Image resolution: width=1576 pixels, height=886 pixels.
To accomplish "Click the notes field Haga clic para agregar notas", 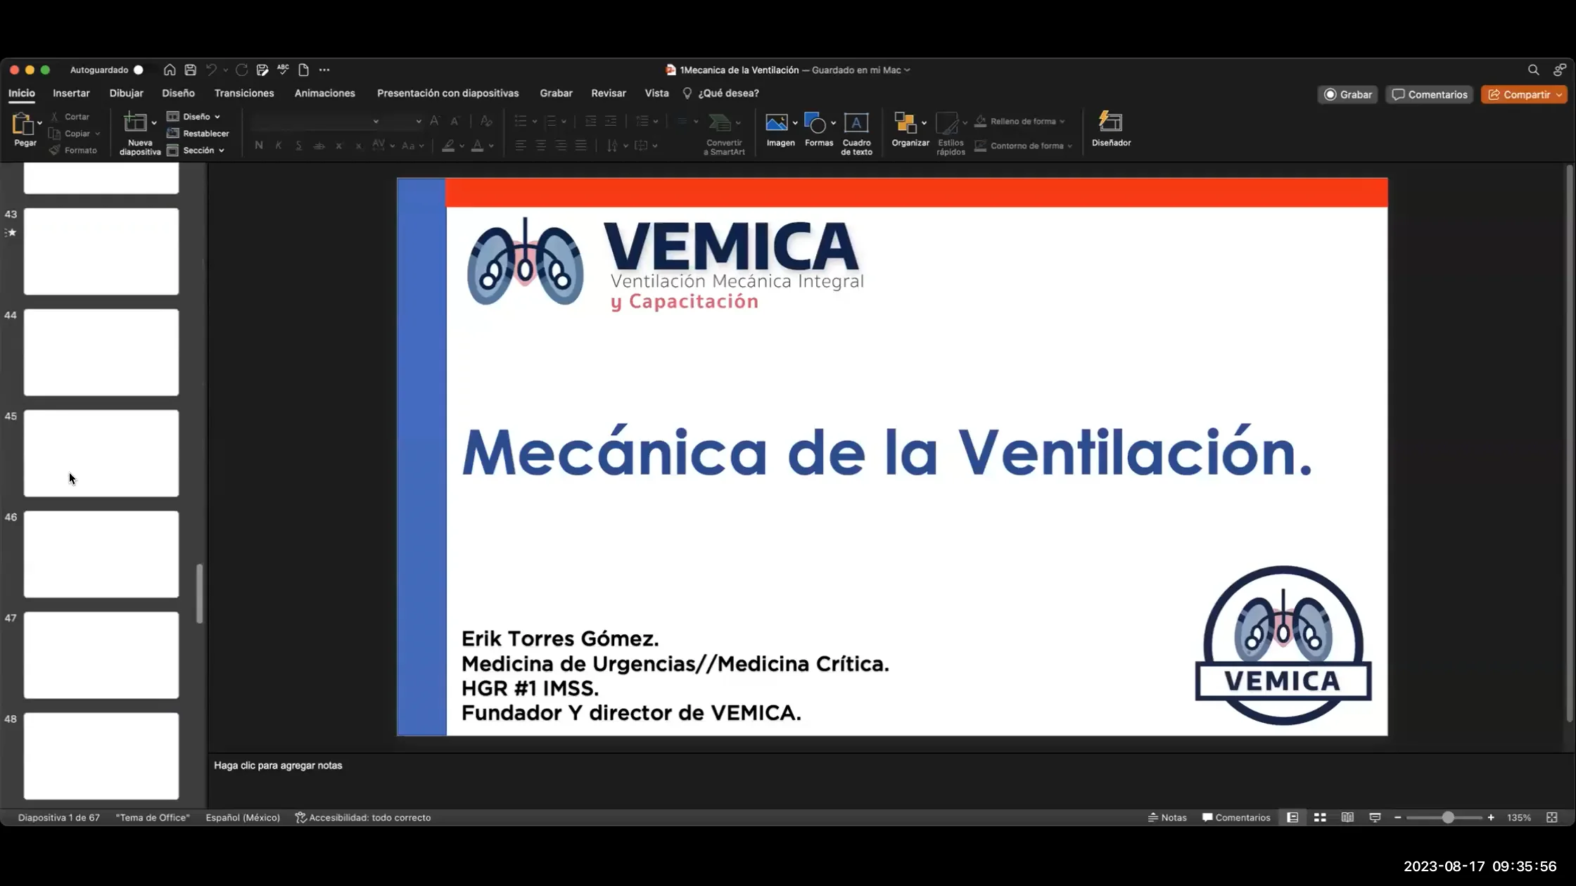I will [x=278, y=765].
